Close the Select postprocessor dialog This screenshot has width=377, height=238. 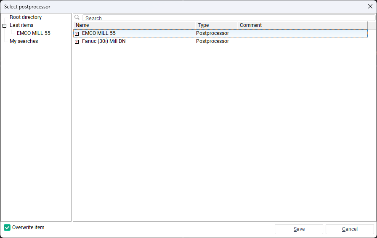pyautogui.click(x=370, y=6)
